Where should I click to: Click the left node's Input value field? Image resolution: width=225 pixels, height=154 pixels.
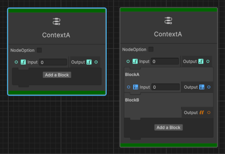[53, 62]
